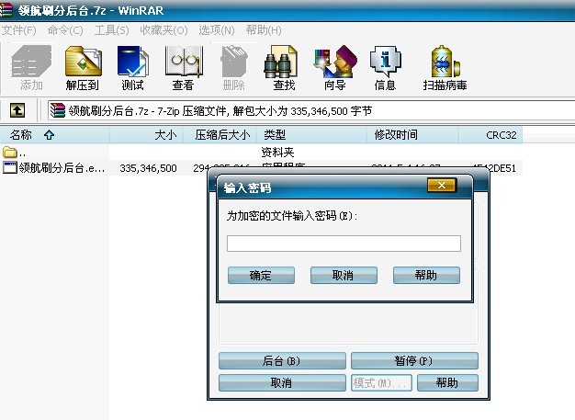Screen dimensions: 575x420
Task: Sort by the 名称 column header
Action: click(54, 135)
